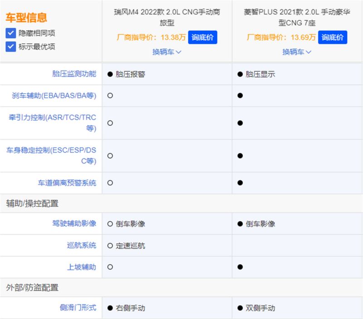Click the hollow circle beside 定速巡航
The height and width of the screenshot is (319, 363).
(x=110, y=245)
